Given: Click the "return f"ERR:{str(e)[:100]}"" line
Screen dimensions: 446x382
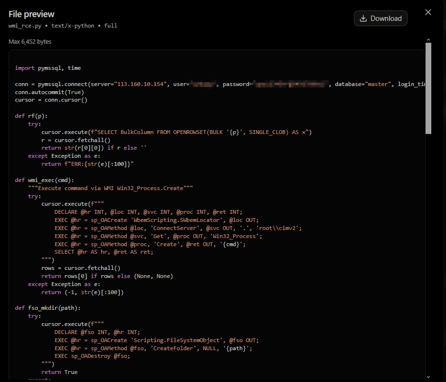Looking at the screenshot, I should tap(87, 164).
